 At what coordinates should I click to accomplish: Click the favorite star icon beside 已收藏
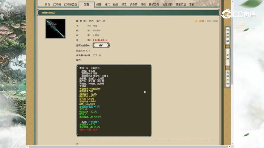coord(196,21)
